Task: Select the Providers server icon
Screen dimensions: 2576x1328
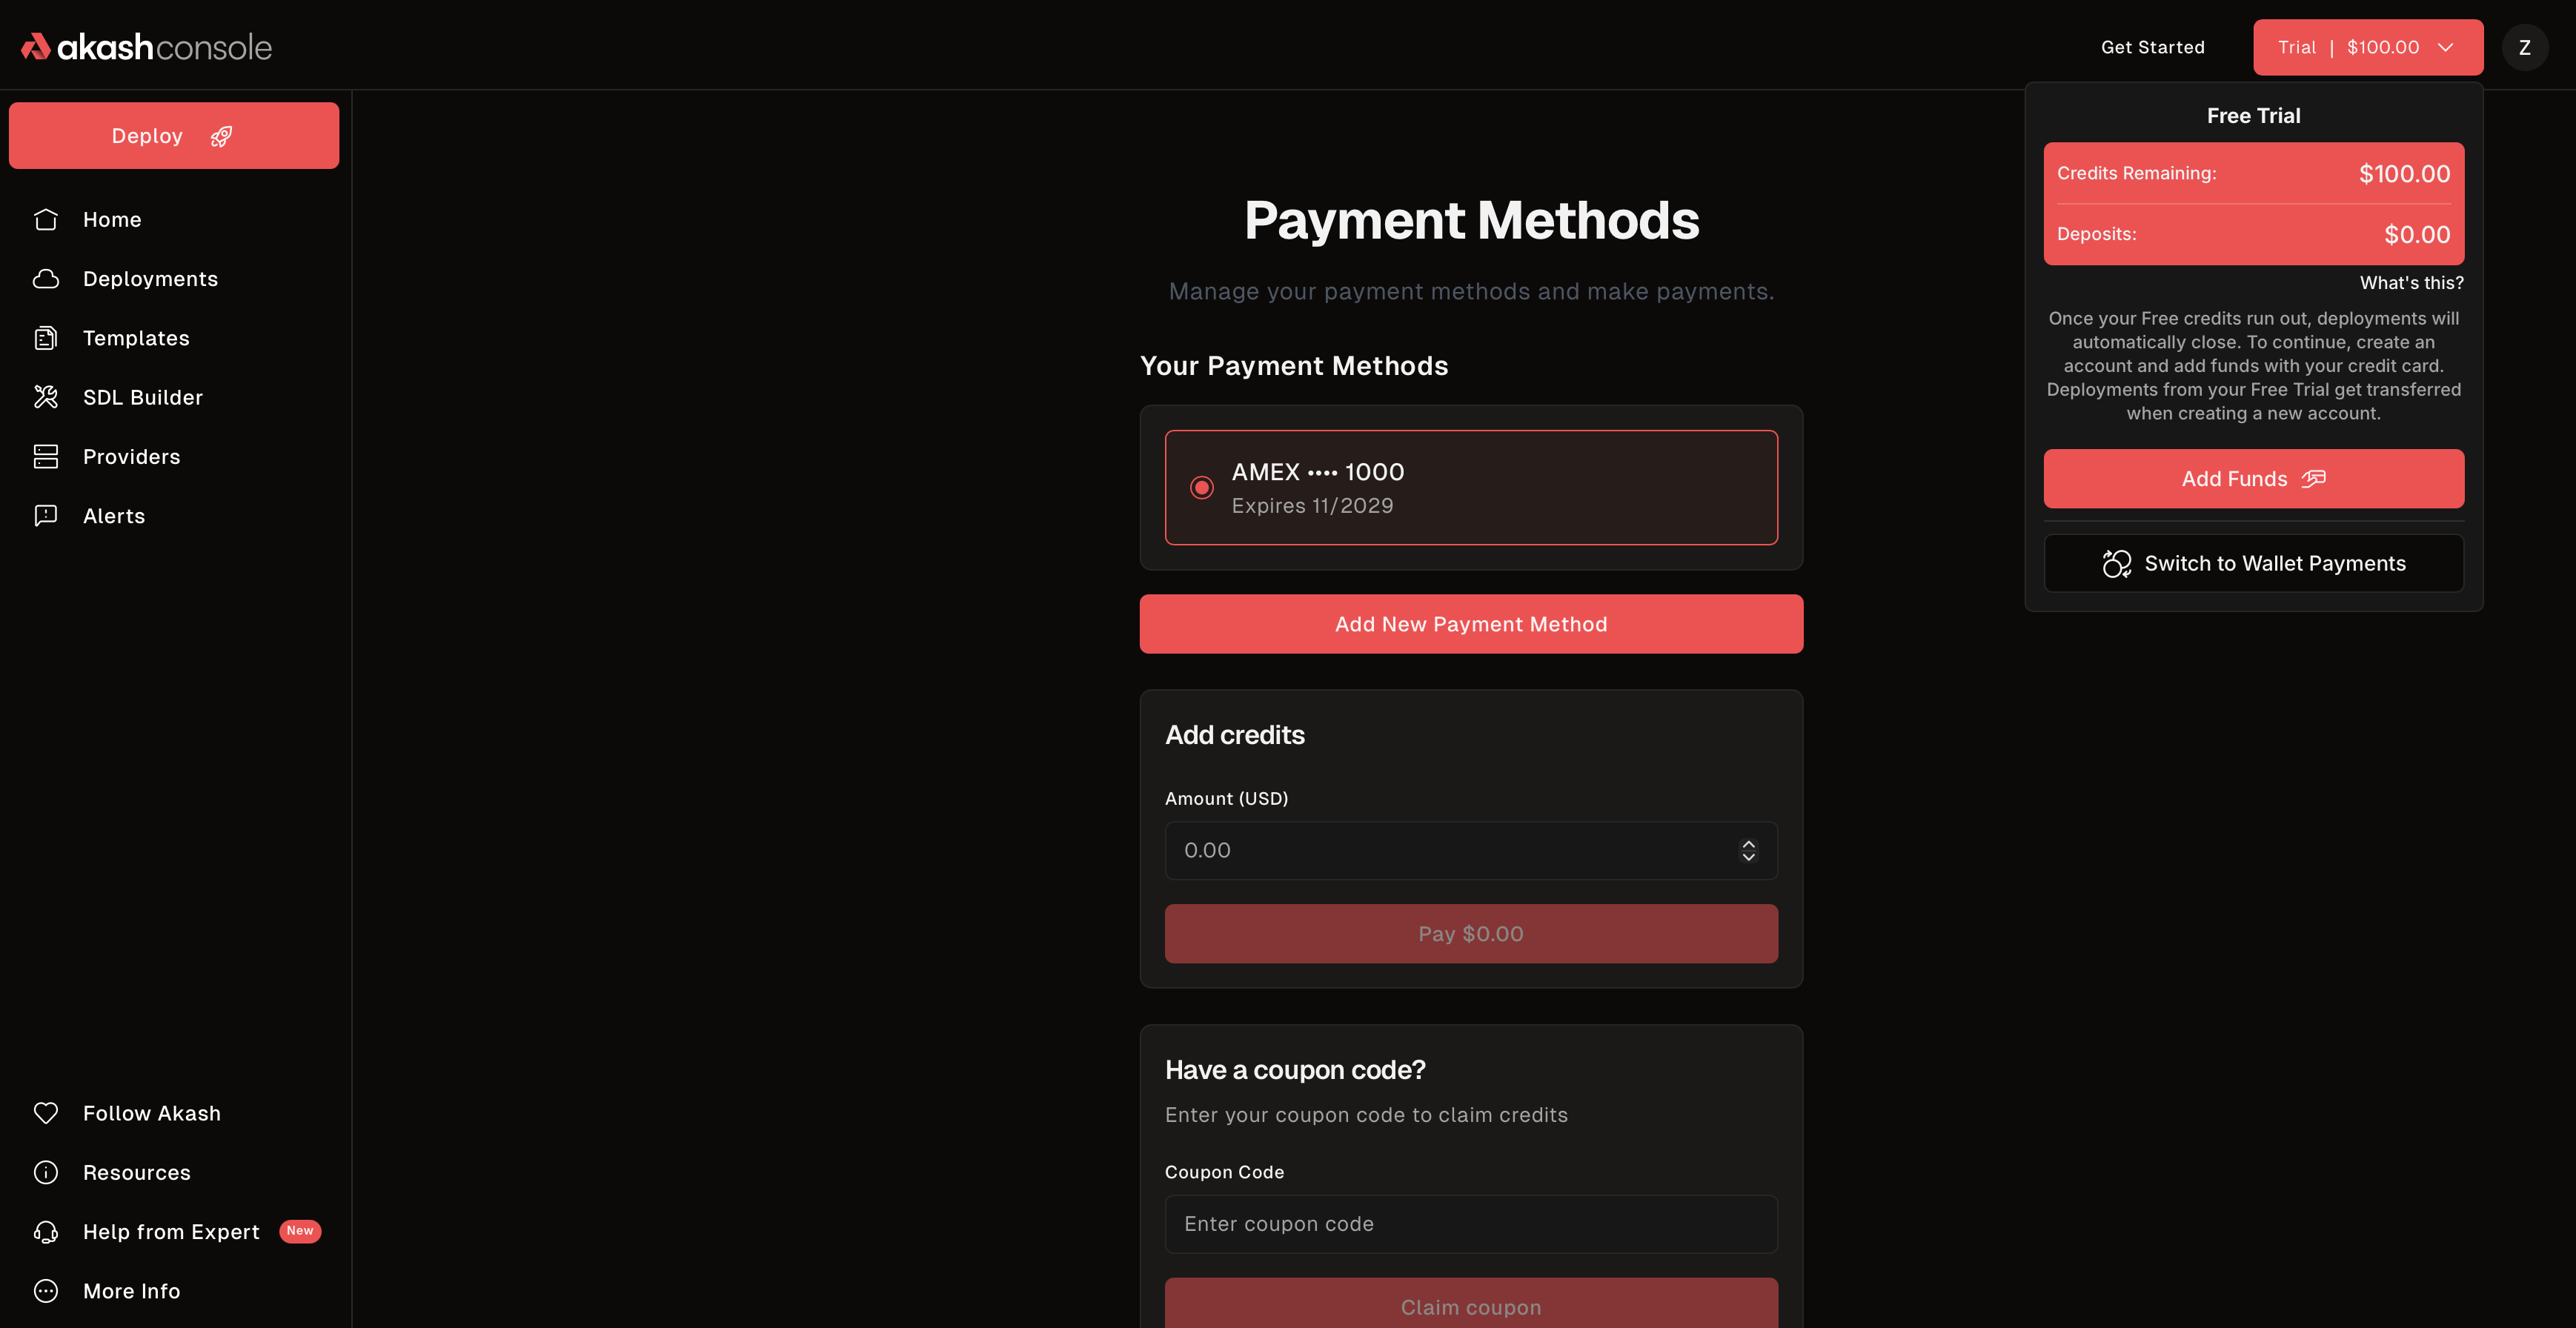Action: click(46, 456)
